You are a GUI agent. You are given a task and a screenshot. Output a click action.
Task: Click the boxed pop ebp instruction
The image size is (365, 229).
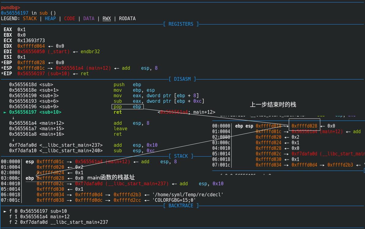click(127, 107)
